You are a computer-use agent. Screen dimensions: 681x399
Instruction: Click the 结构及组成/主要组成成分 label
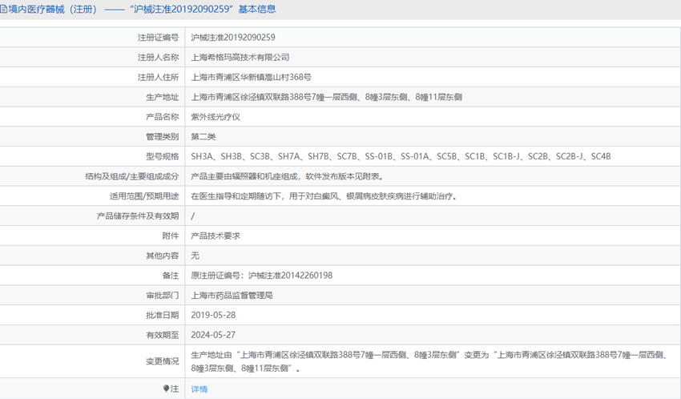point(132,176)
